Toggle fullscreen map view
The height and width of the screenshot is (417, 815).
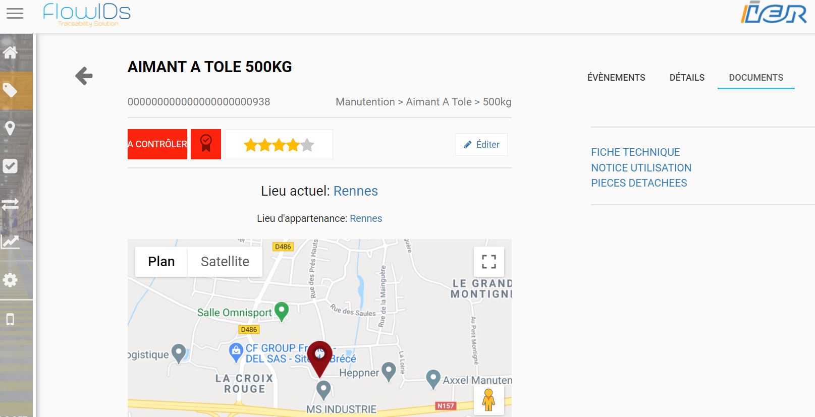coord(488,262)
